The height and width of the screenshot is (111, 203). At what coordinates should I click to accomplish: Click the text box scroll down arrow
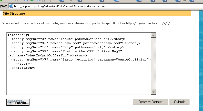154,92
